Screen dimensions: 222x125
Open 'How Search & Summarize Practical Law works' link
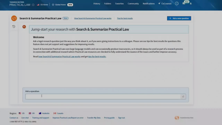pos(93,18)
